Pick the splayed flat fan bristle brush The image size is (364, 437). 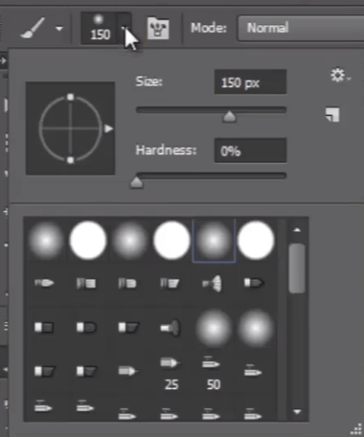[x=212, y=284]
